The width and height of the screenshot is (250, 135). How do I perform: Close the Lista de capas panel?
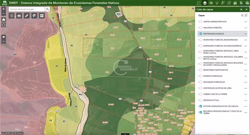[x=247, y=10]
